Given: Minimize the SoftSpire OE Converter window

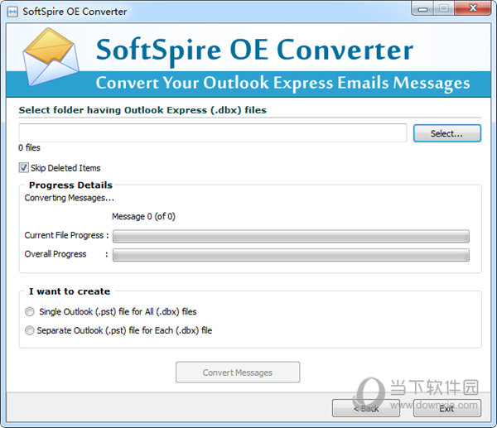Looking at the screenshot, I should tap(422, 8).
